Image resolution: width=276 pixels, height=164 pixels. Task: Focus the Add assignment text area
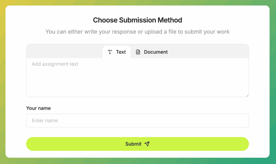pos(137,77)
